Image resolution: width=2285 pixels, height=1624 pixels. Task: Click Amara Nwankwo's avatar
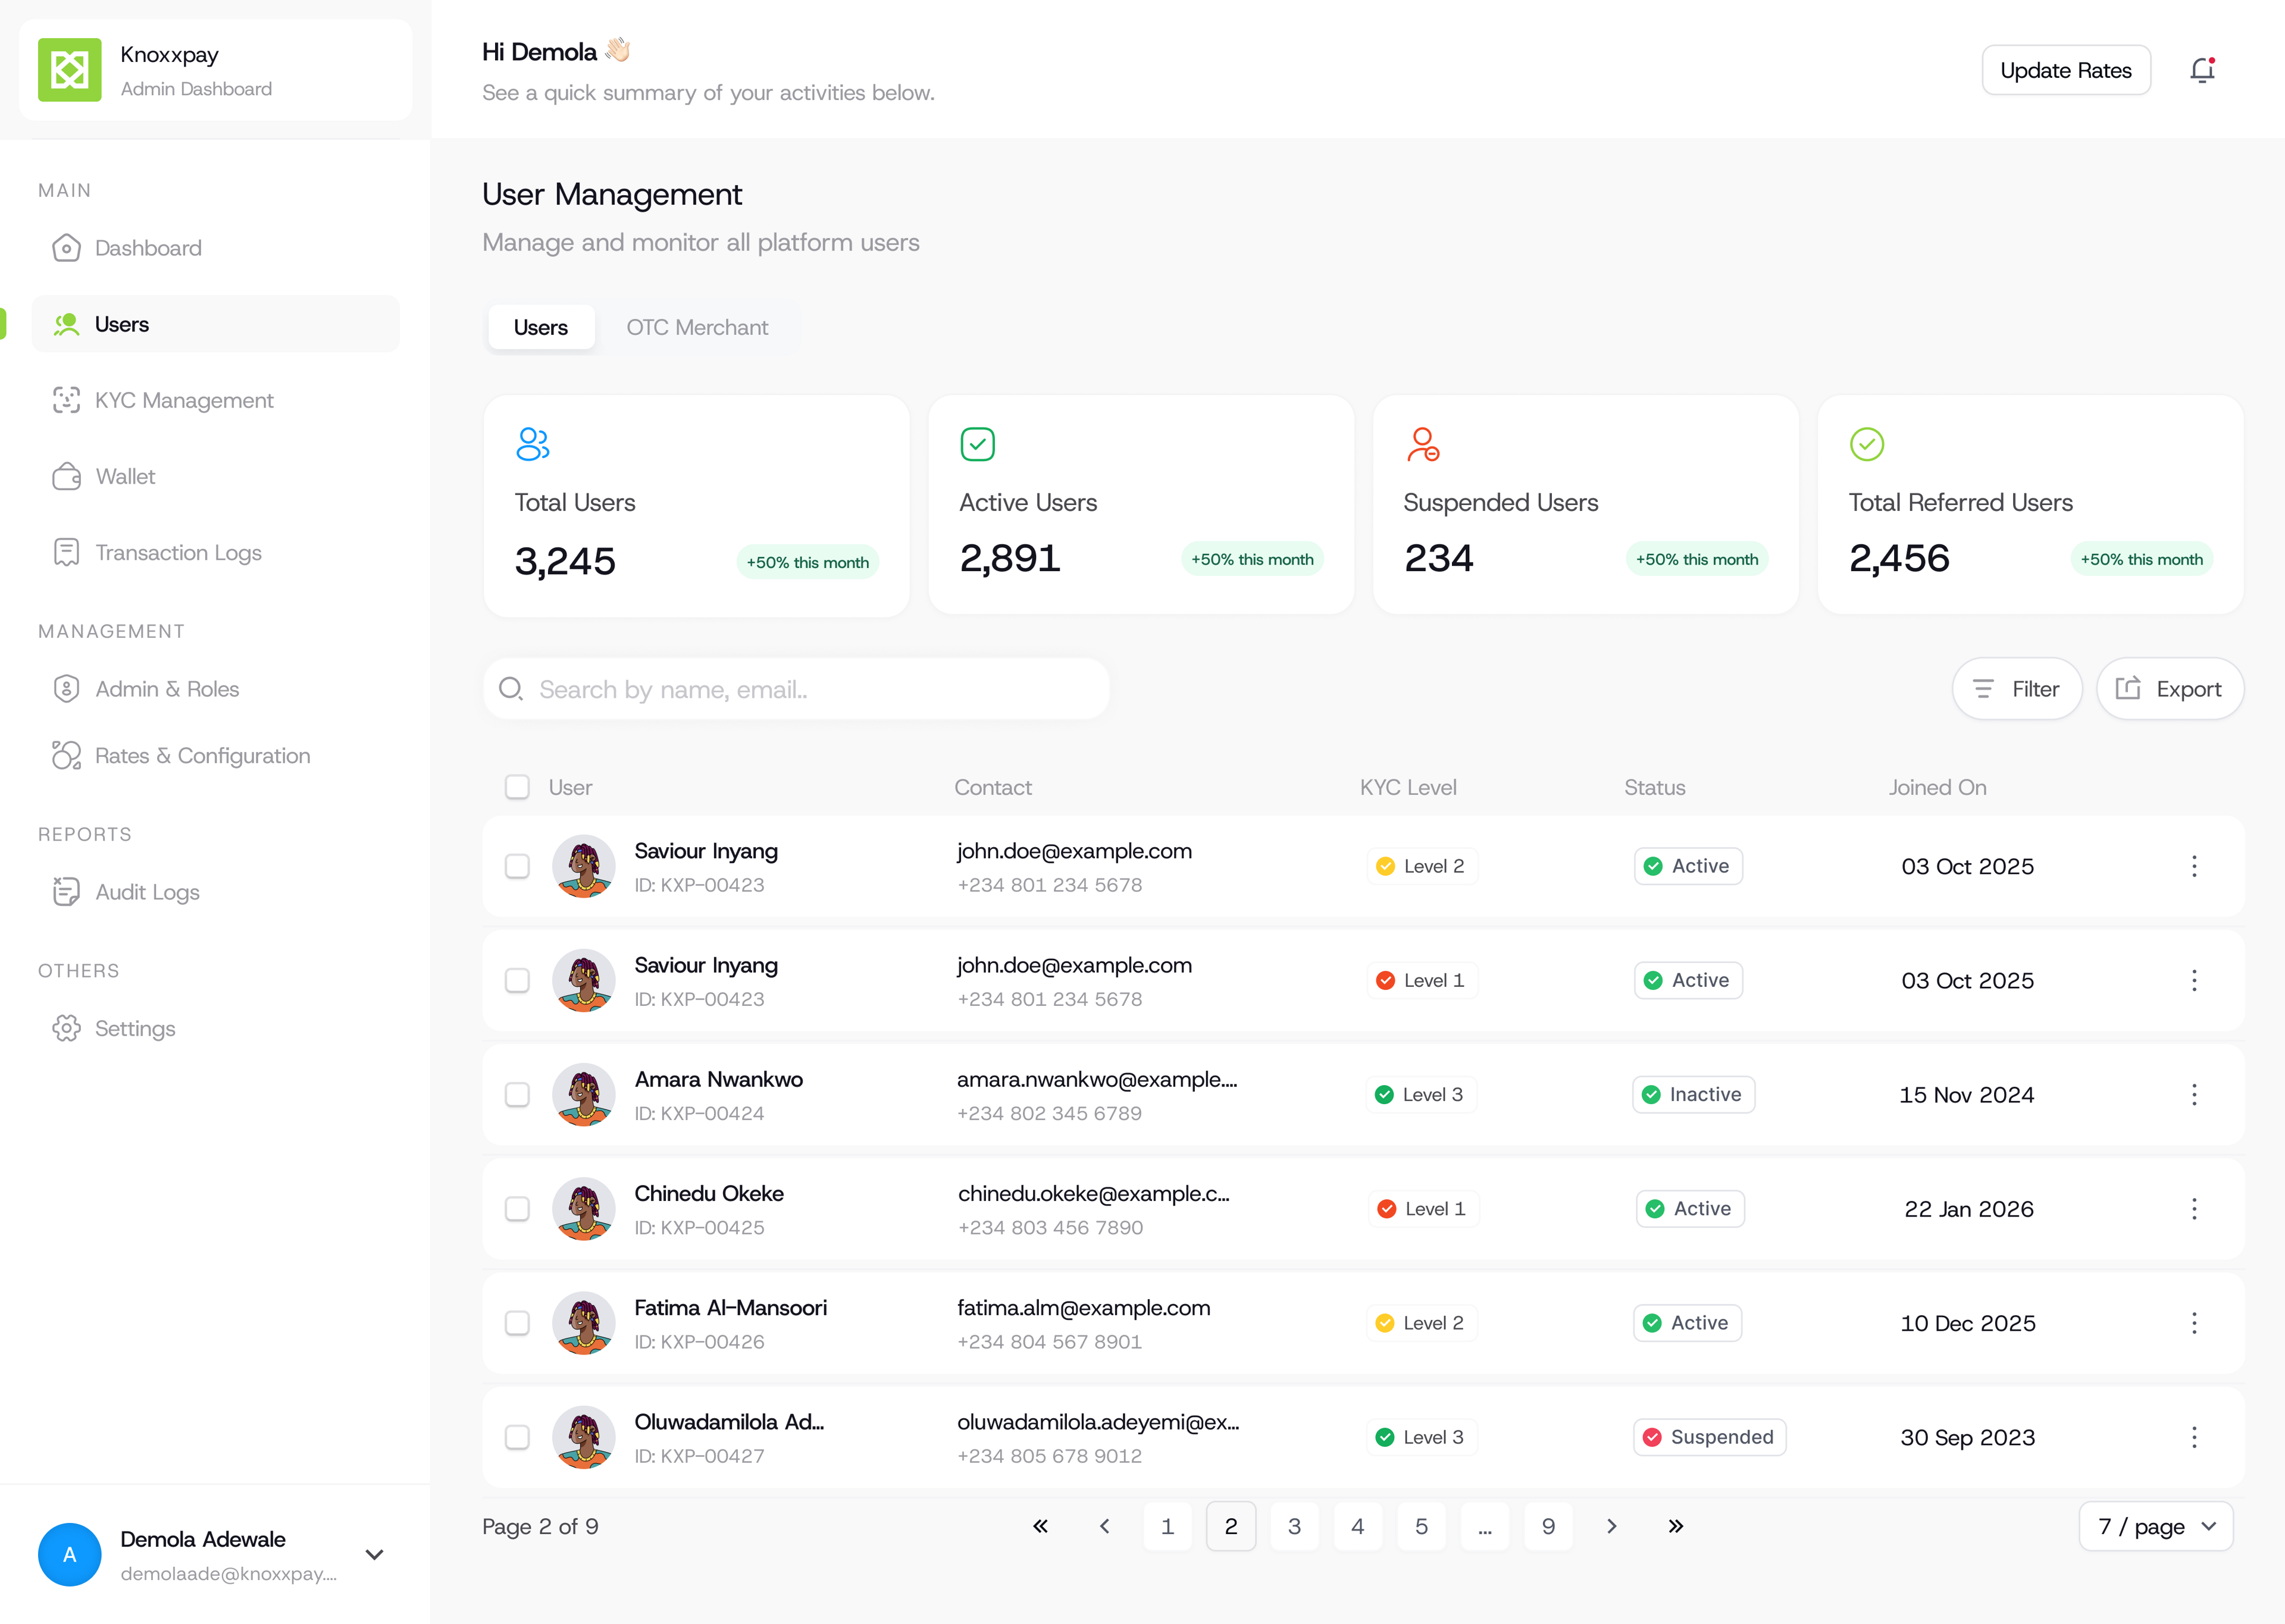coord(584,1095)
